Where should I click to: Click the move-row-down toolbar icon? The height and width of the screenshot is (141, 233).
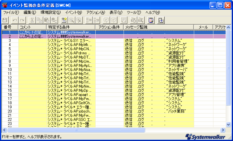pos(96,20)
